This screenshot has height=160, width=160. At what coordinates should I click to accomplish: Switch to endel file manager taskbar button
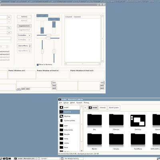click(x=25, y=158)
